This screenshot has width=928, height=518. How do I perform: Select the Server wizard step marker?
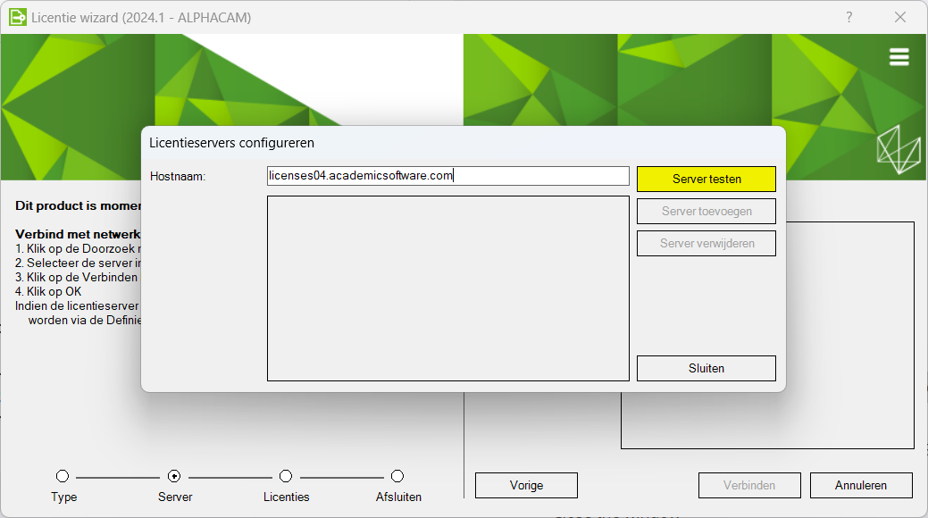coord(174,476)
